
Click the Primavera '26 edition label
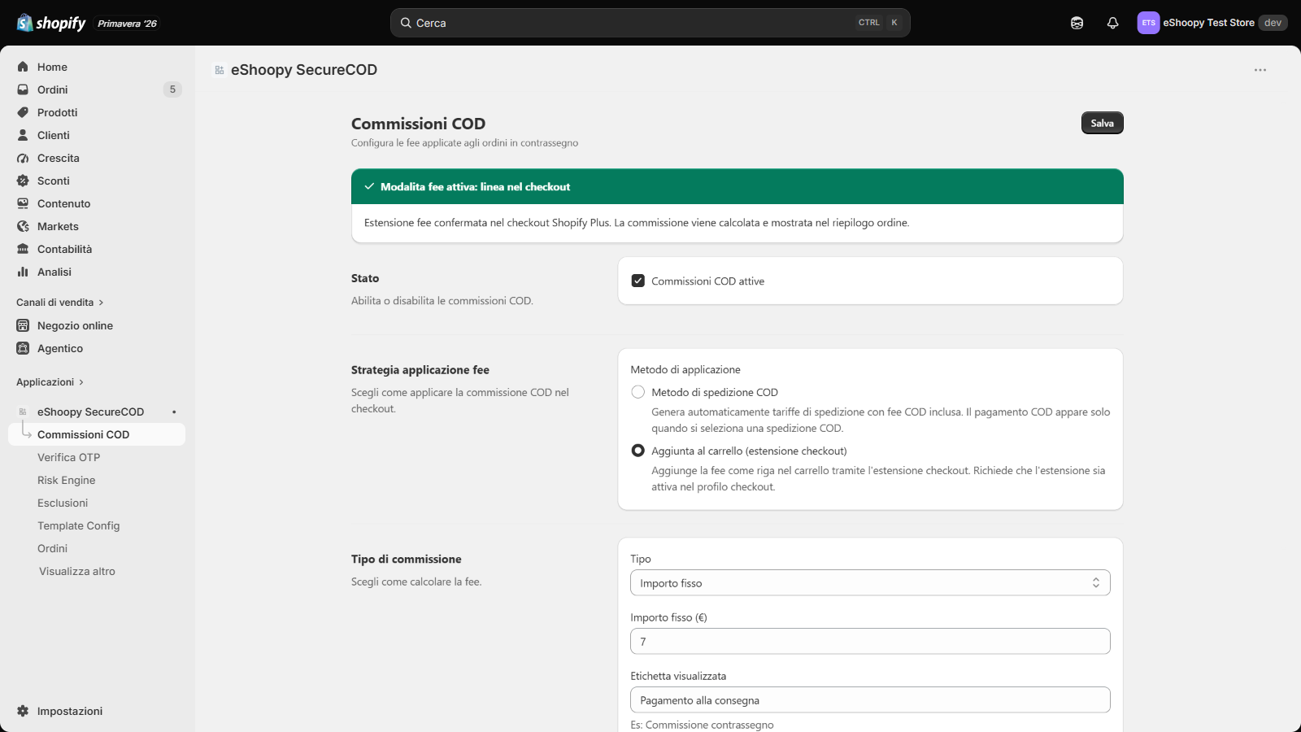tap(128, 24)
